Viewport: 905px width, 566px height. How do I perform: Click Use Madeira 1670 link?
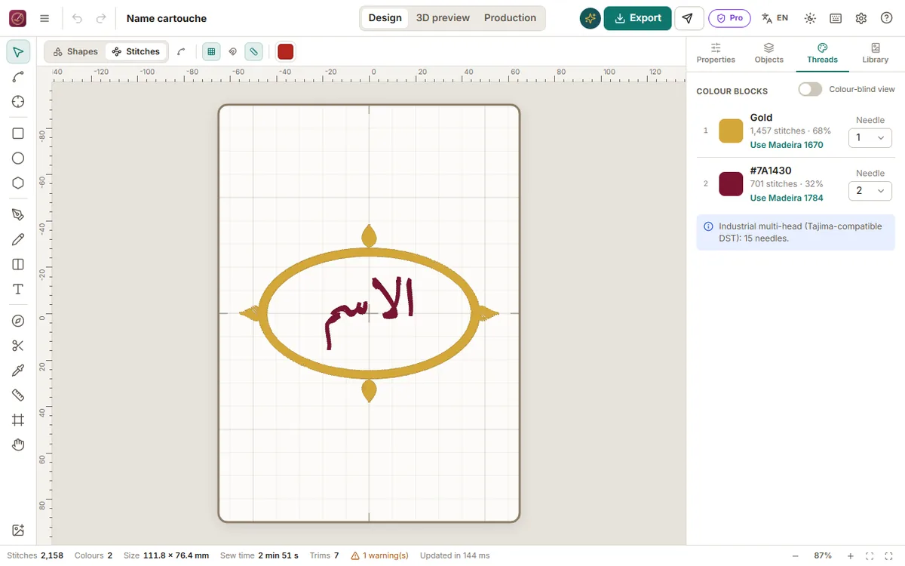point(787,145)
